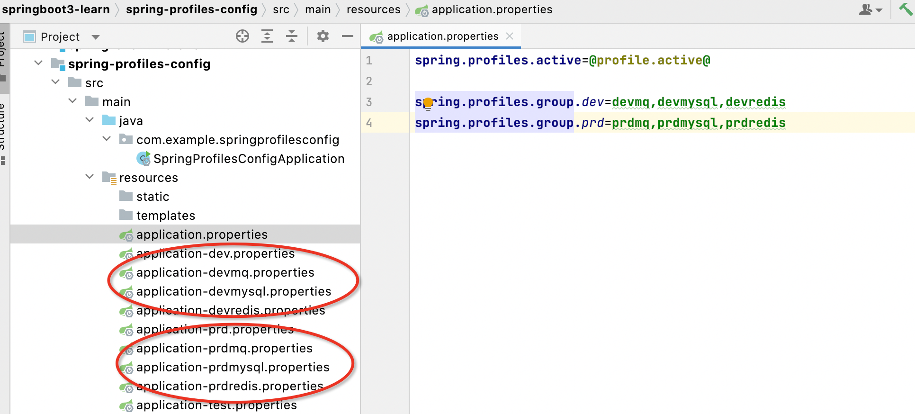Image resolution: width=915 pixels, height=414 pixels.
Task: Click the locate-in-project crosshair icon
Action: click(x=242, y=36)
